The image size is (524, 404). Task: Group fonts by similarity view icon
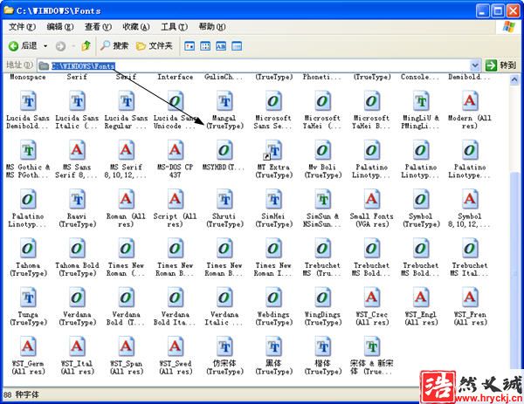click(x=221, y=46)
